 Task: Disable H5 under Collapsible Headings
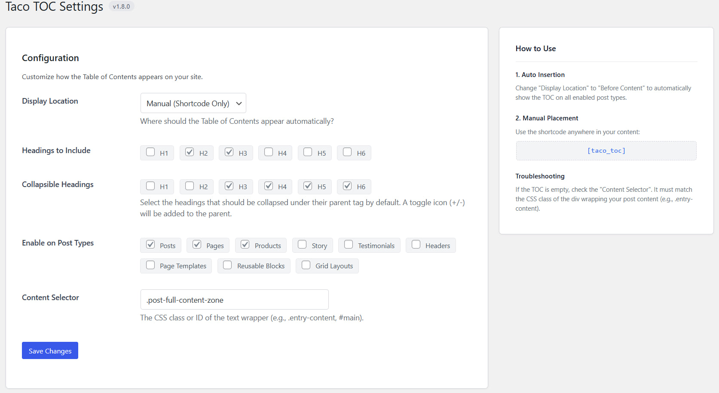point(308,186)
